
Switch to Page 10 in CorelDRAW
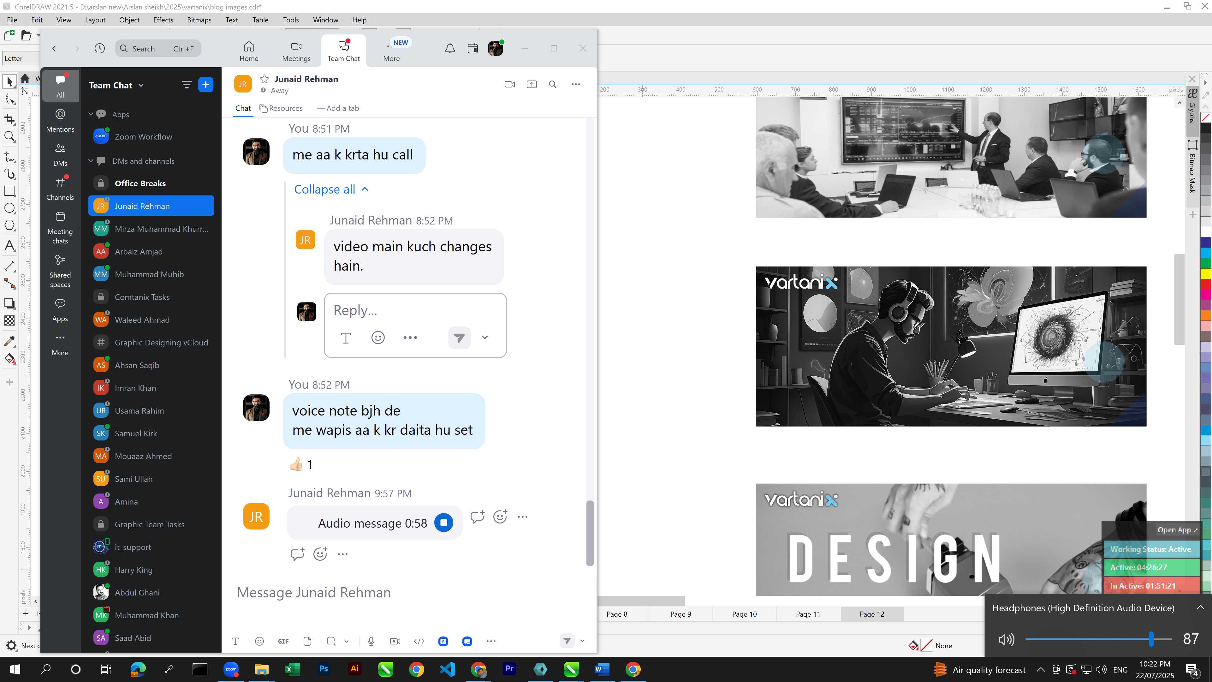[744, 614]
